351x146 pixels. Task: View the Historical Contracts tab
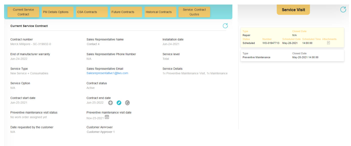click(159, 12)
